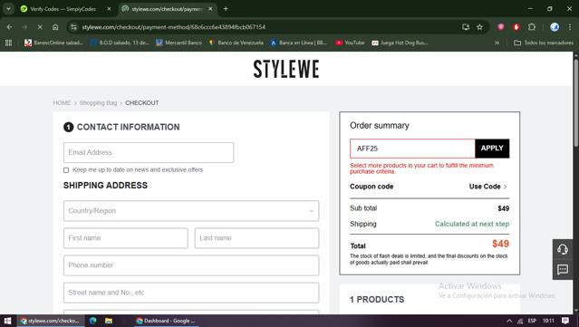
Task: Open File Explorer from taskbar
Action: tap(109, 321)
